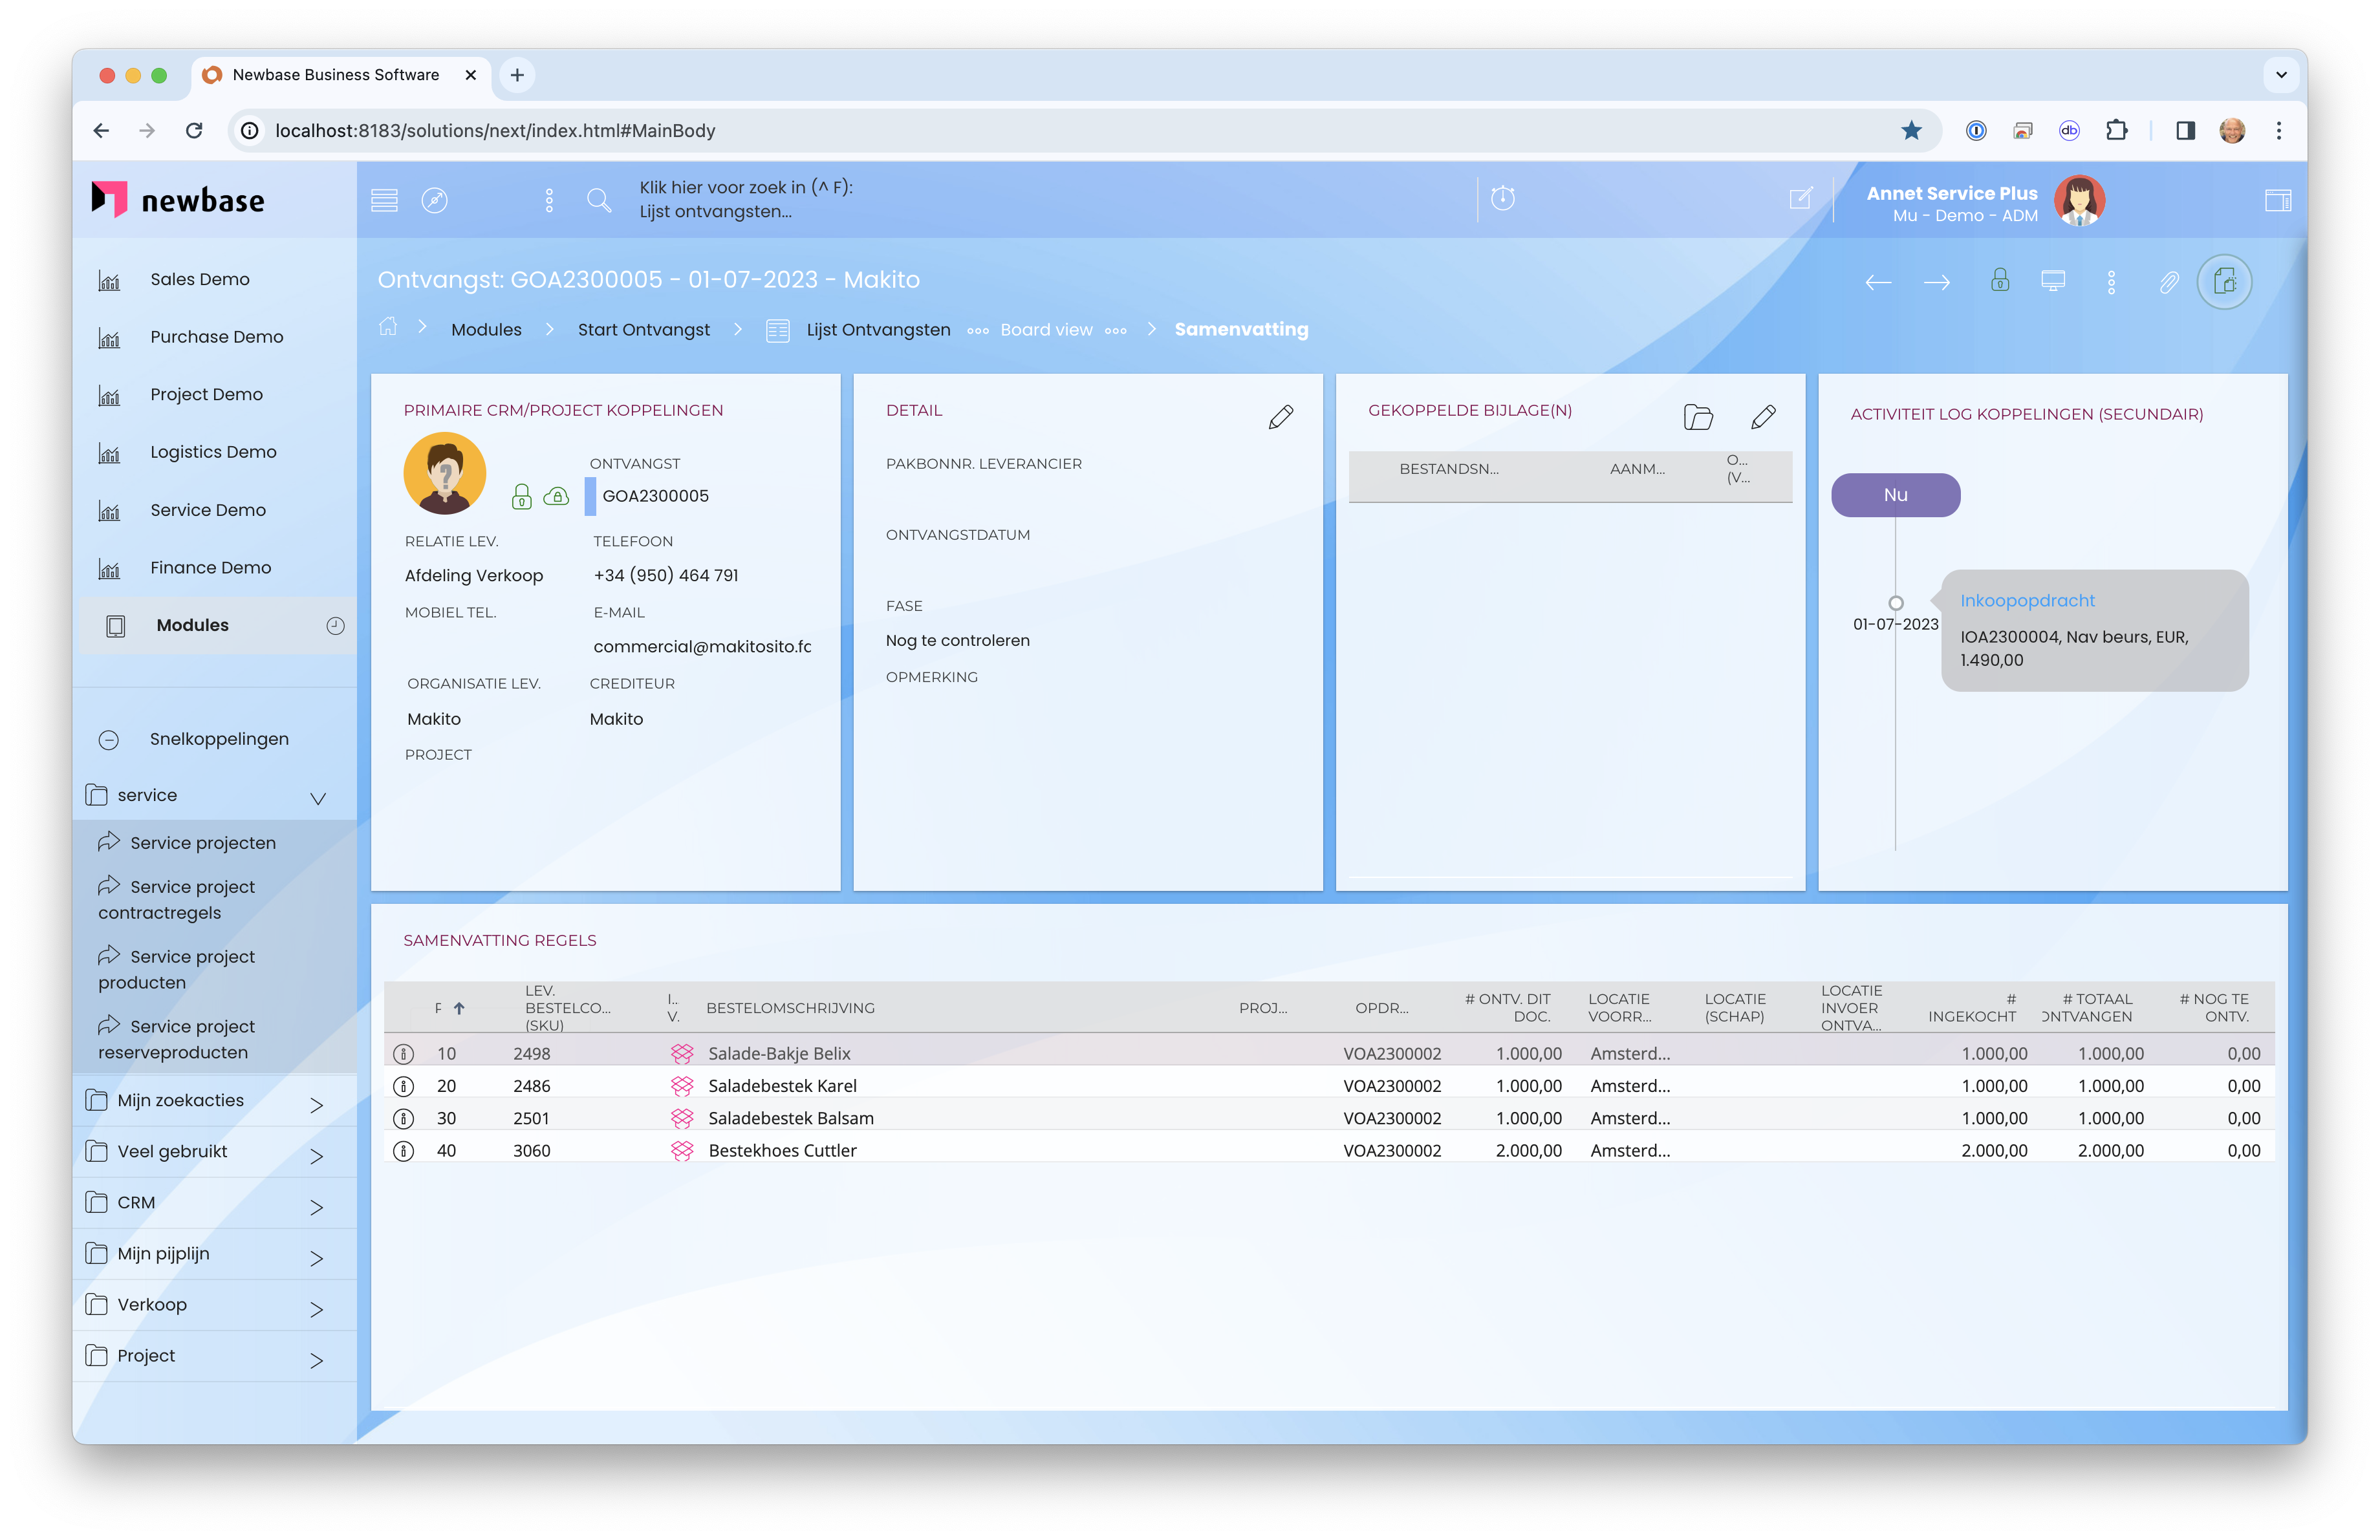
Task: Expand the CRM folder
Action: tap(316, 1206)
